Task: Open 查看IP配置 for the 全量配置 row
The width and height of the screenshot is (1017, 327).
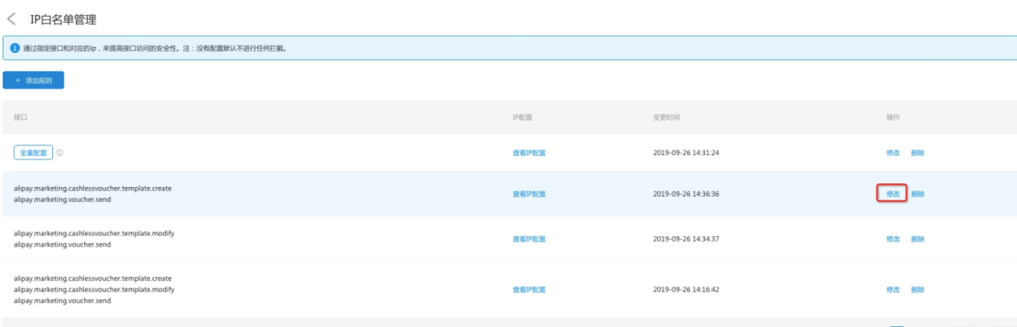Action: click(x=529, y=153)
